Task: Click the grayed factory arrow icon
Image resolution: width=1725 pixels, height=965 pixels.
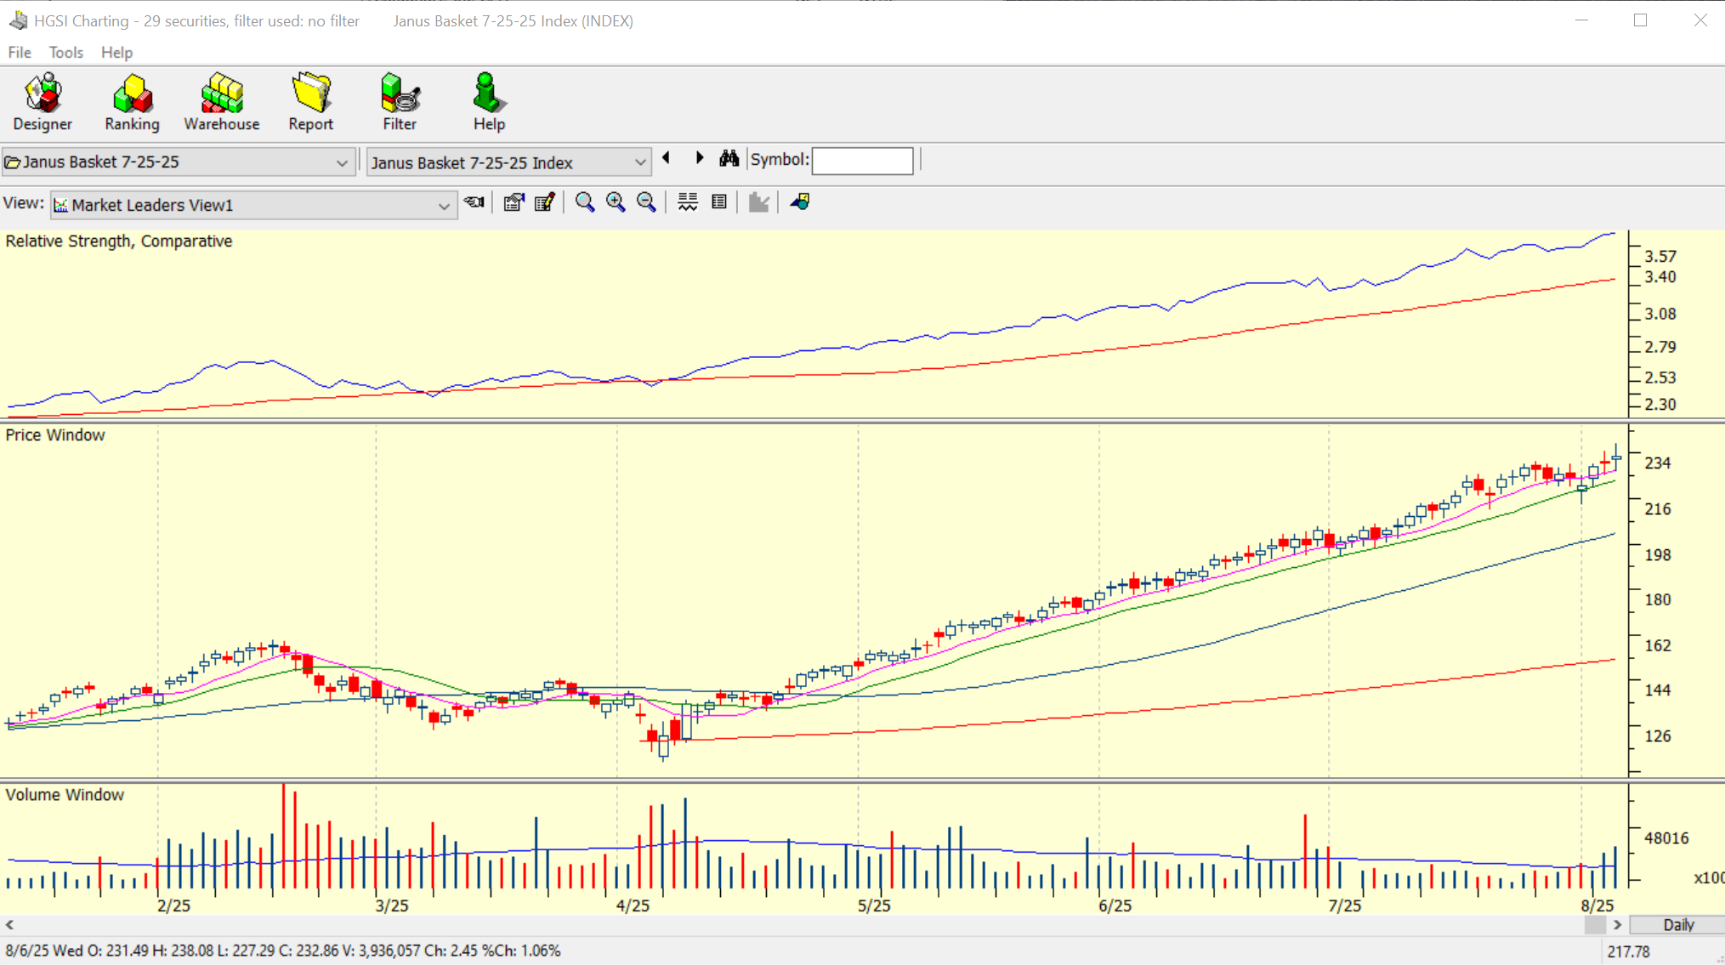Action: [758, 202]
